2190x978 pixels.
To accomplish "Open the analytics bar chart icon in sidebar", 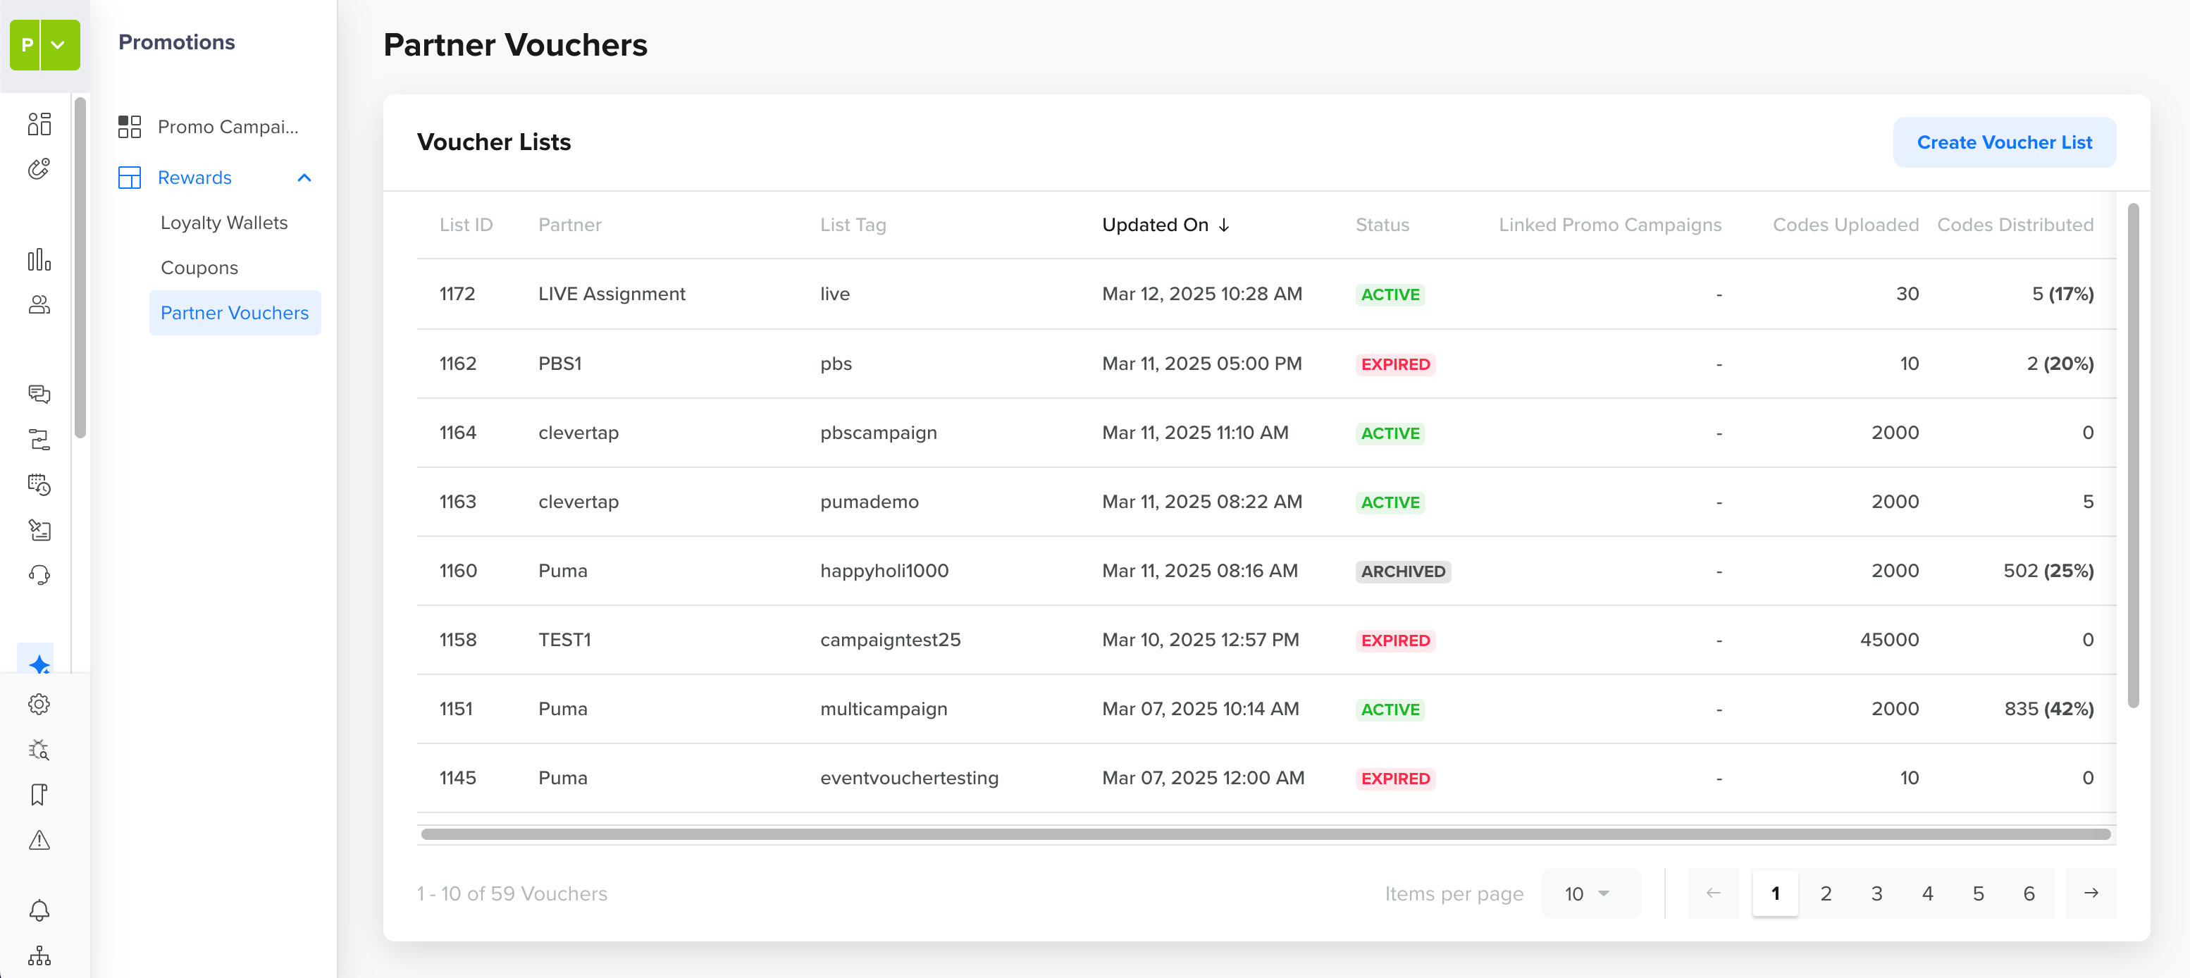I will [39, 259].
